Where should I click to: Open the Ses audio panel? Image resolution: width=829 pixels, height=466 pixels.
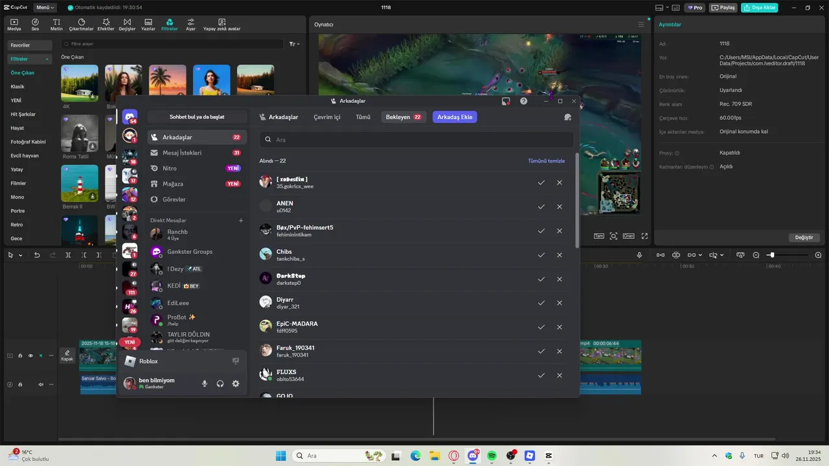pos(35,25)
